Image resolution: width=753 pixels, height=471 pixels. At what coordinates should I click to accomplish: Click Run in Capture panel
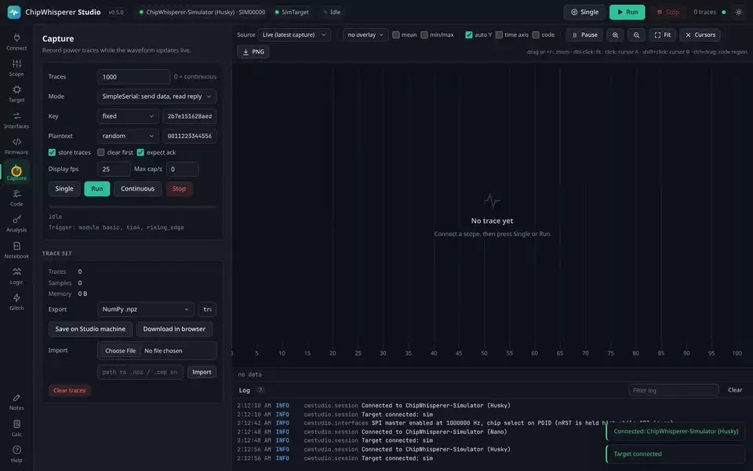[x=97, y=189]
